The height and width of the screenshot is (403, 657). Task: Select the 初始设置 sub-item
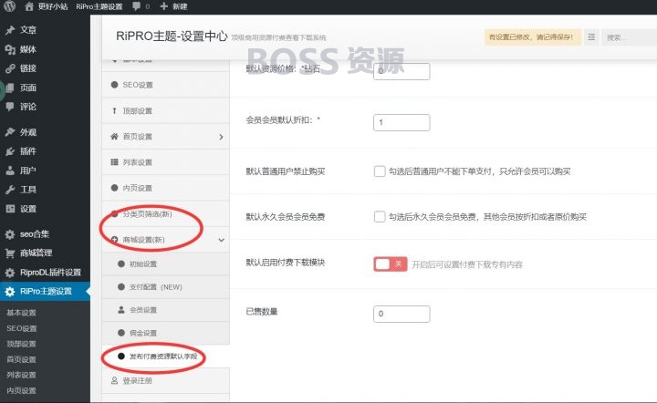pos(165,264)
